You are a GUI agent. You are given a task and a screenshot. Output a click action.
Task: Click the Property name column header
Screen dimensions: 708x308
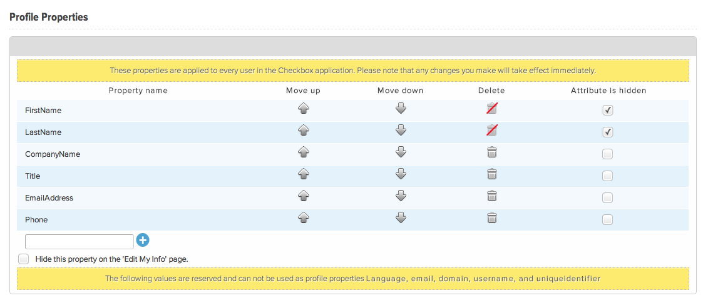tap(138, 91)
